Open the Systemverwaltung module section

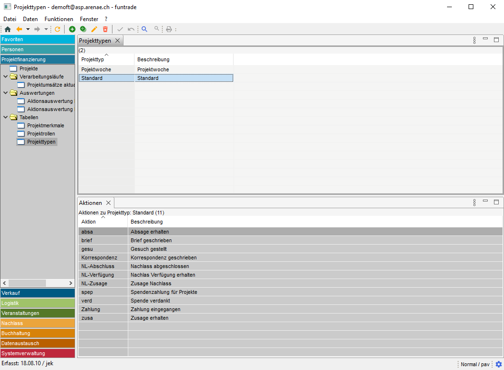[x=37, y=353]
